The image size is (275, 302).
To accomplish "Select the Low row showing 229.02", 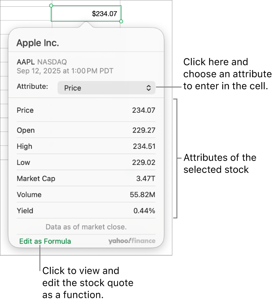I will click(86, 162).
